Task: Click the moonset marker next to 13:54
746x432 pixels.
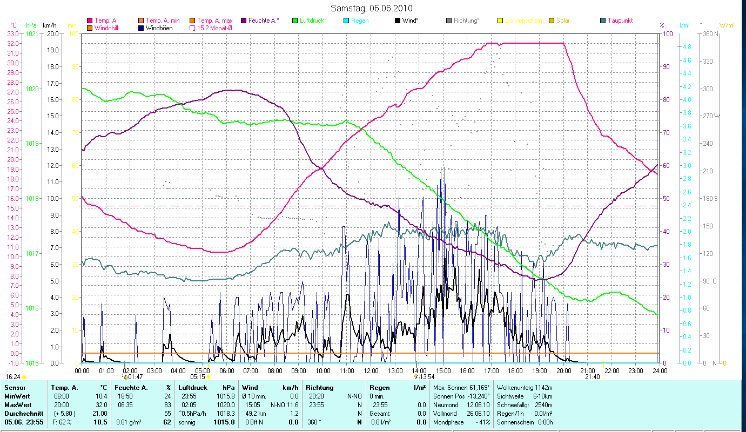Action: point(415,376)
